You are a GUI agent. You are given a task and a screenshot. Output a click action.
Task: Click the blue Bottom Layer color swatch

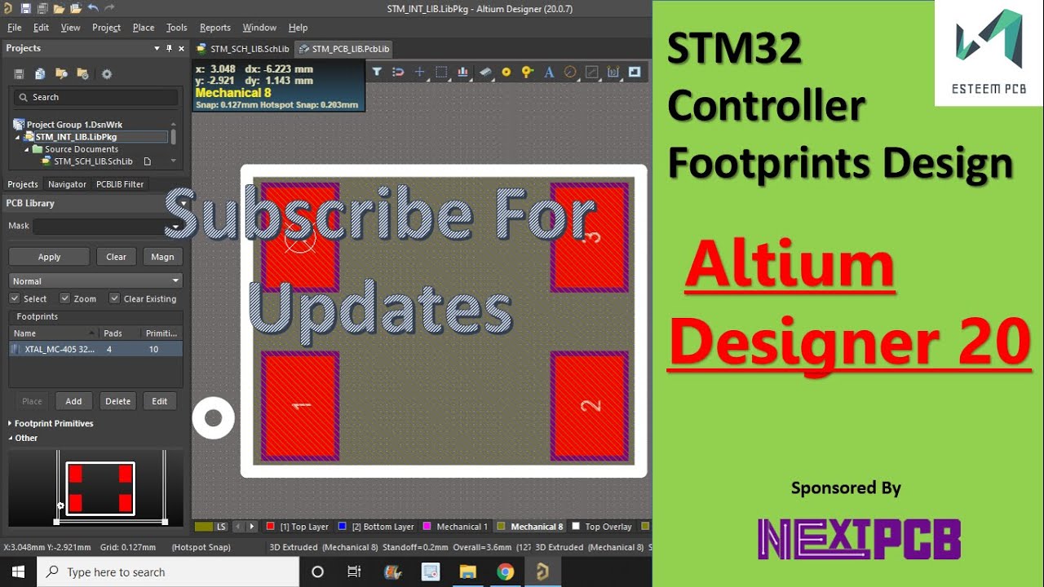point(343,527)
